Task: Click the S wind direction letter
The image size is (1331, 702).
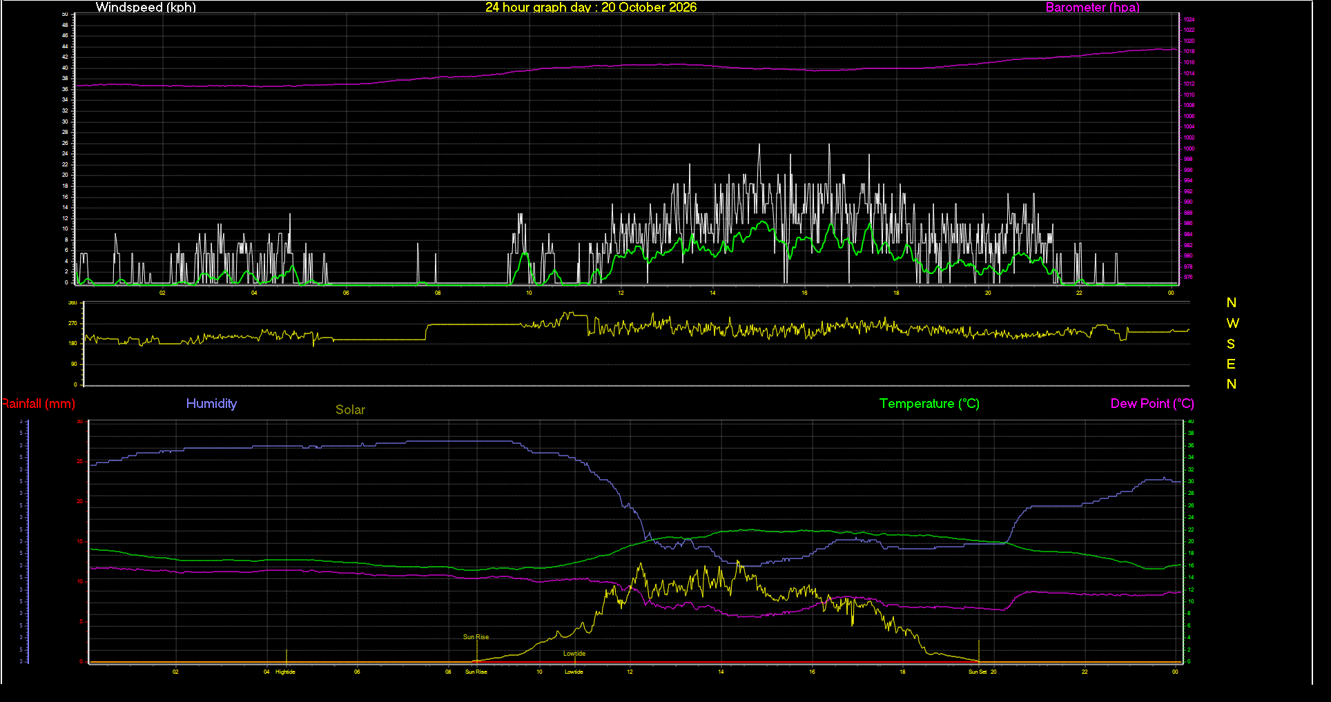Action: click(x=1231, y=344)
